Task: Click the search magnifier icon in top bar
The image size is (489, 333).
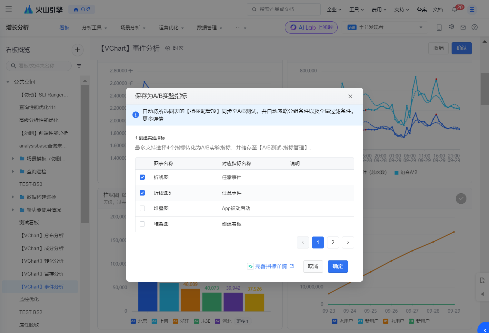Action: point(254,9)
